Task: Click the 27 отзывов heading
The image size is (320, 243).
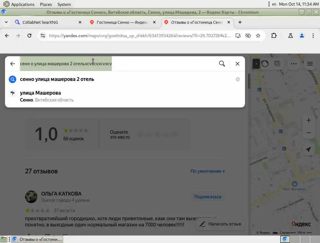Action: [41, 171]
